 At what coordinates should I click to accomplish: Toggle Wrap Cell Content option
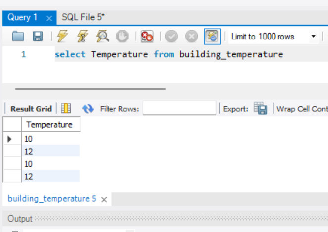[302, 109]
